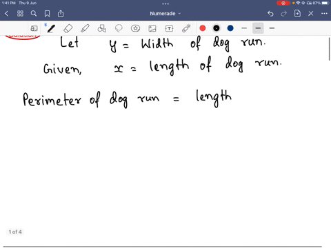The height and width of the screenshot is (248, 331).
Task: Activate the Laser pointer tool
Action: (186, 28)
